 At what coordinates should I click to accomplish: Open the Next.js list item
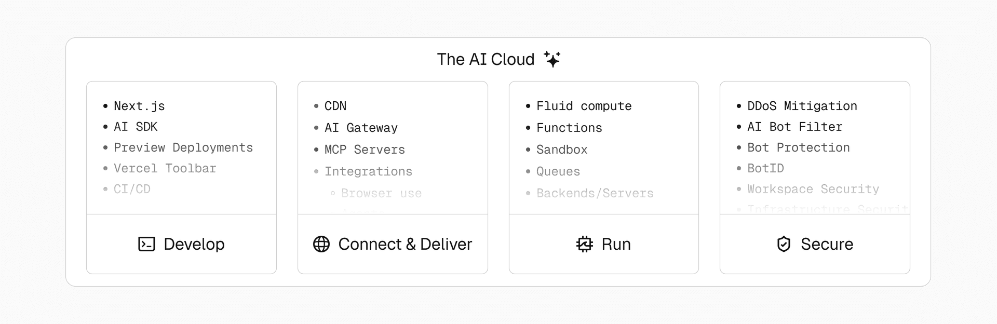(x=139, y=106)
